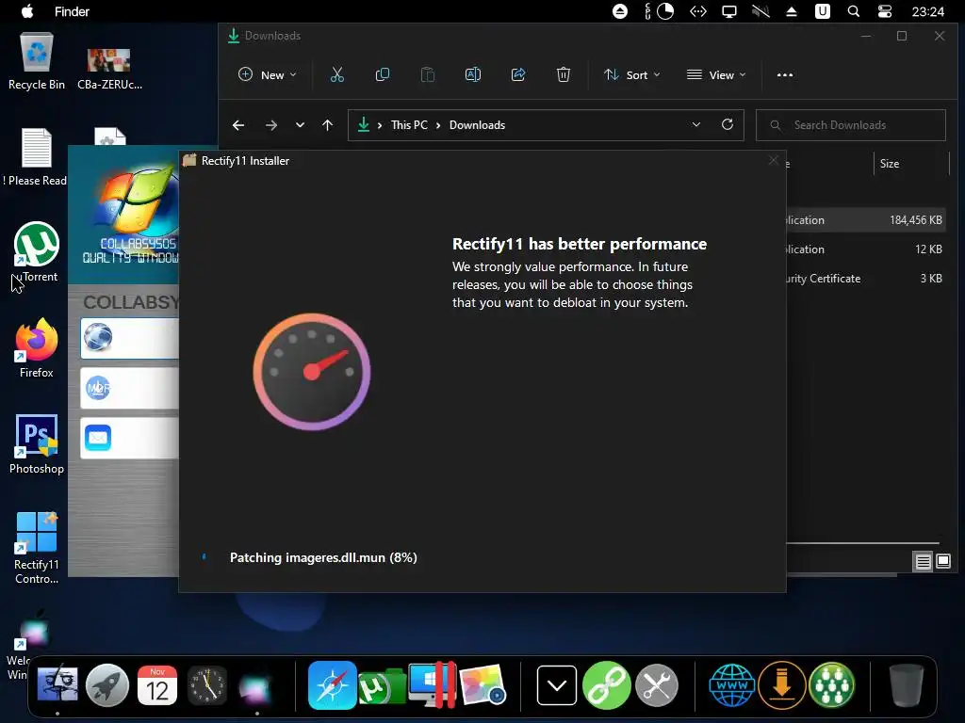Click the Delete trash icon in Downloads toolbar

564,75
